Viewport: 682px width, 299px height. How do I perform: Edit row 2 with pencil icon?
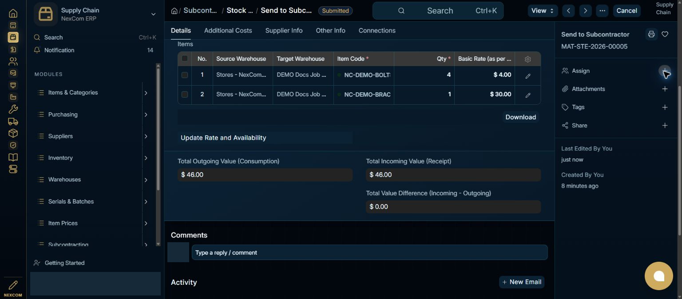coord(528,95)
